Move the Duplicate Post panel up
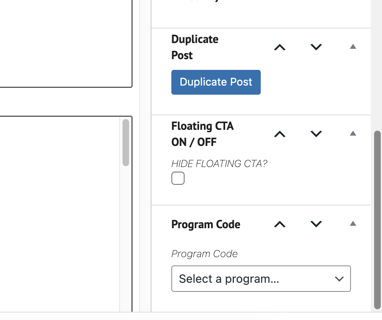The width and height of the screenshot is (382, 320). [280, 48]
